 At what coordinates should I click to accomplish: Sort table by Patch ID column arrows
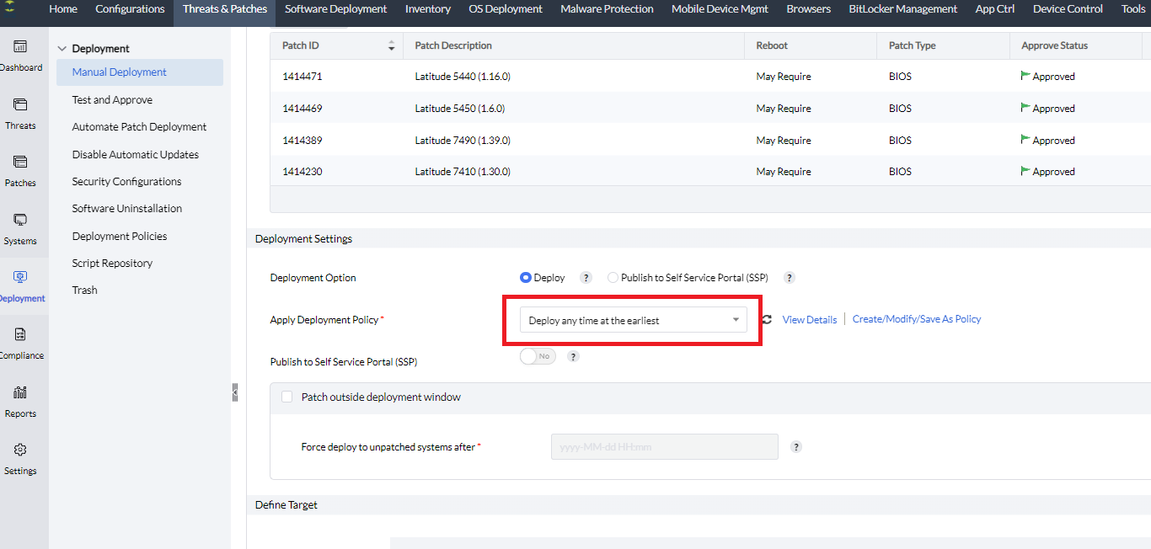point(391,46)
